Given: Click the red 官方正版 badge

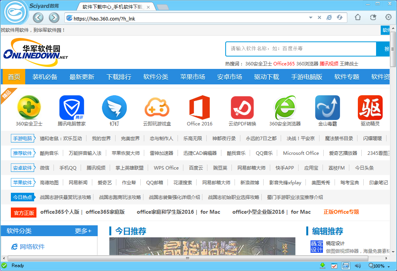Looking at the screenshot, I should click(24, 213).
